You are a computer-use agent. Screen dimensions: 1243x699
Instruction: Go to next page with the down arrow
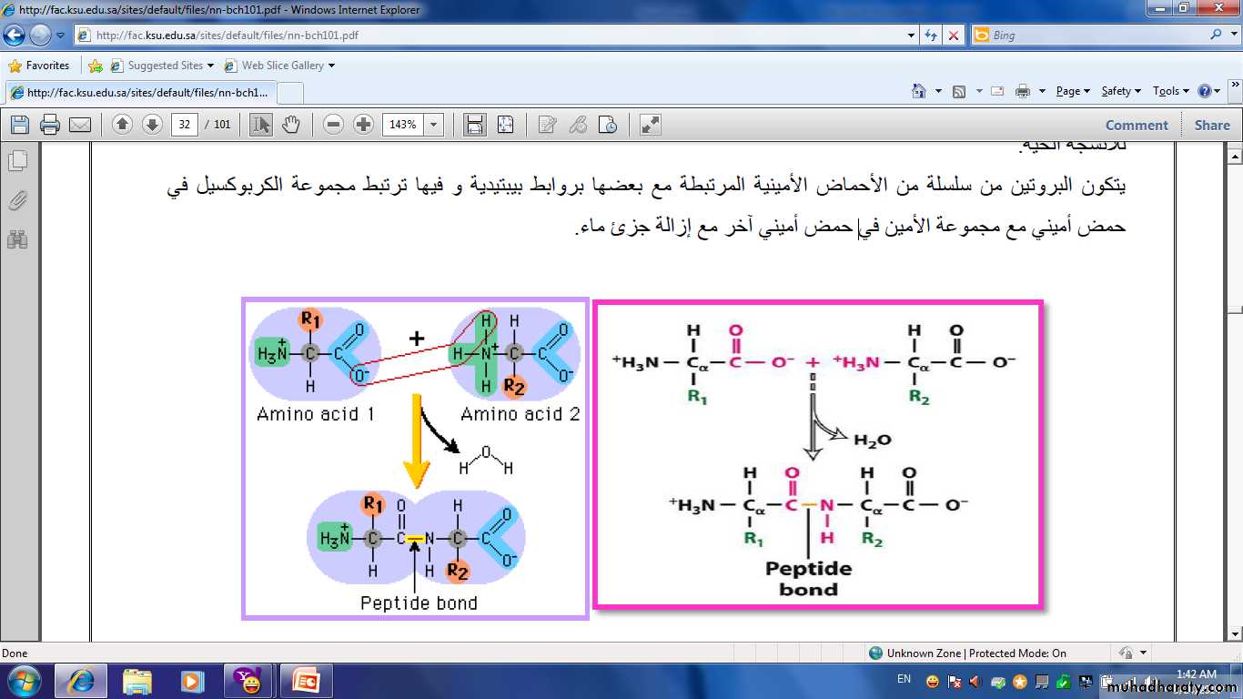pos(152,125)
